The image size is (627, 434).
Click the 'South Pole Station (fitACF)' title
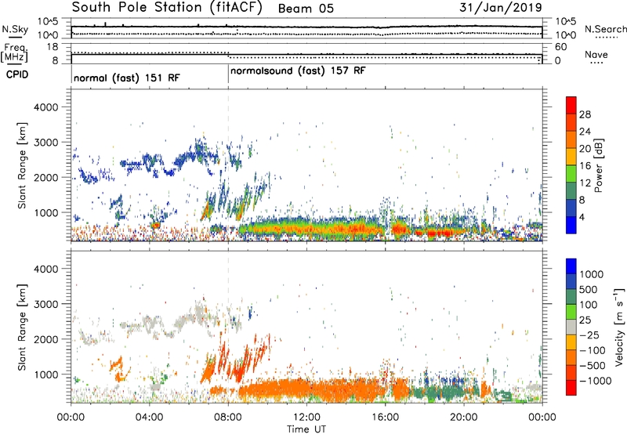tap(167, 7)
